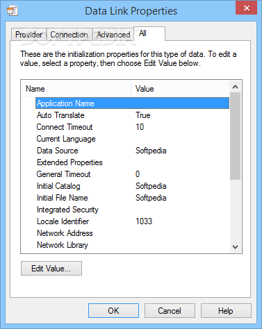Click the Data Link Properties title bar icon
This screenshot has width=262, height=329.
click(13, 10)
